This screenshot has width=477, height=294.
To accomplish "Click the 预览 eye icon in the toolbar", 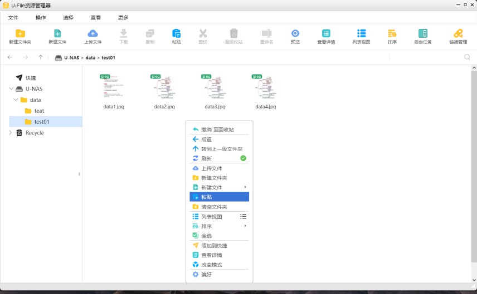I will coord(295,34).
